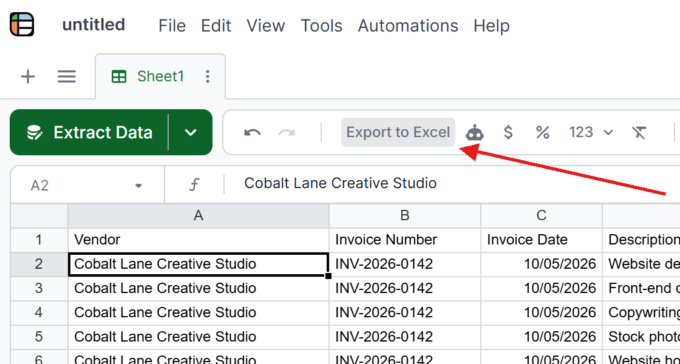Select vendor cell in row 4
The image size is (680, 364).
199,312
